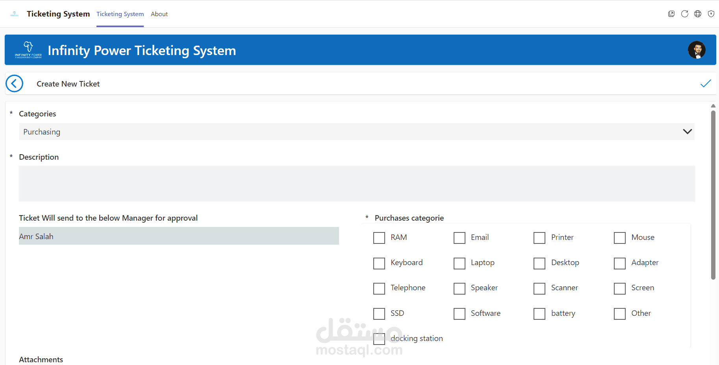Click the Amr Salah manager field
Screen dimensions: 719x365
click(179, 236)
